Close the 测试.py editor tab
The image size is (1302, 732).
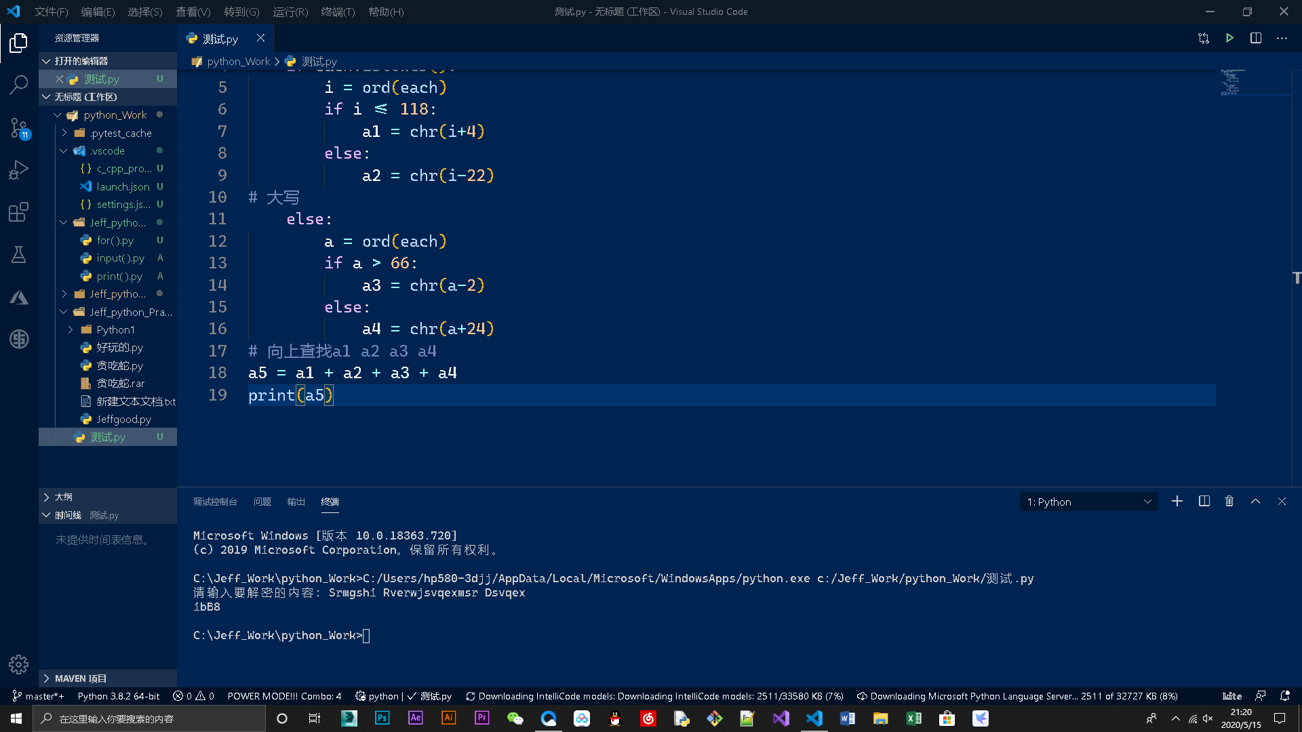click(260, 38)
